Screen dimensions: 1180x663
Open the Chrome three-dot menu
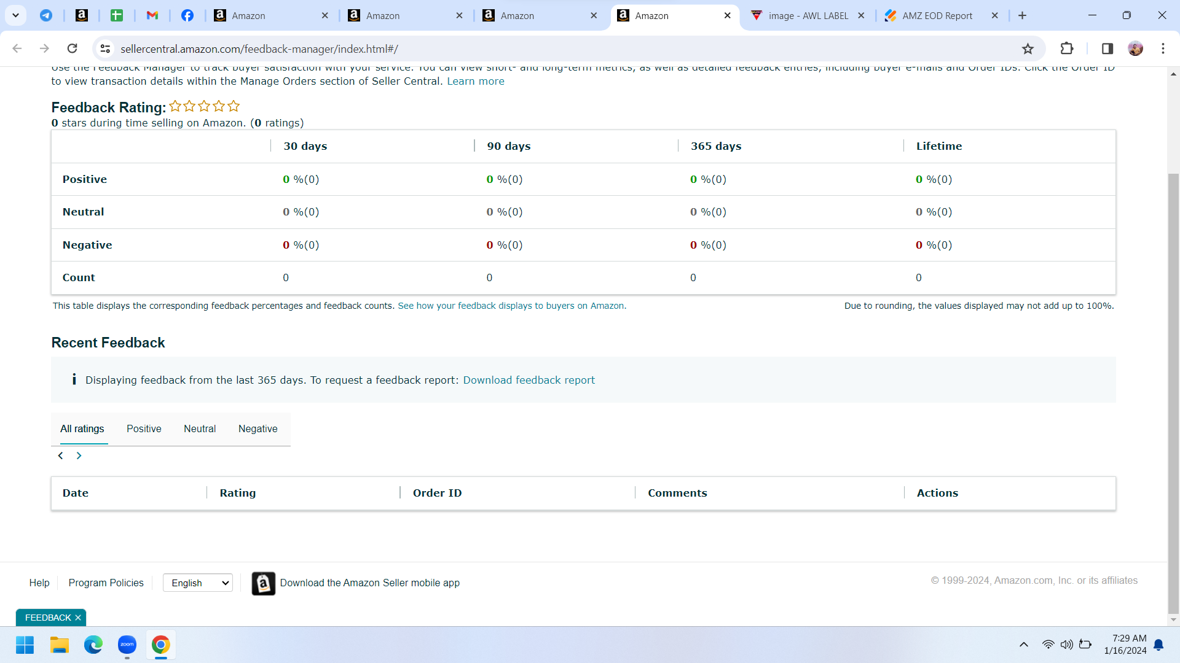tap(1163, 48)
